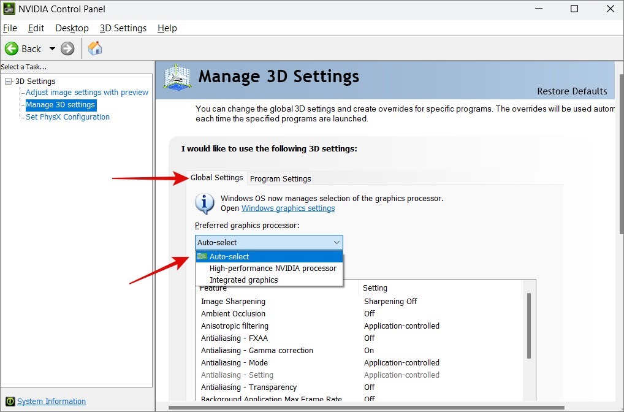Click the Home icon in toolbar
624x412 pixels.
tap(95, 48)
